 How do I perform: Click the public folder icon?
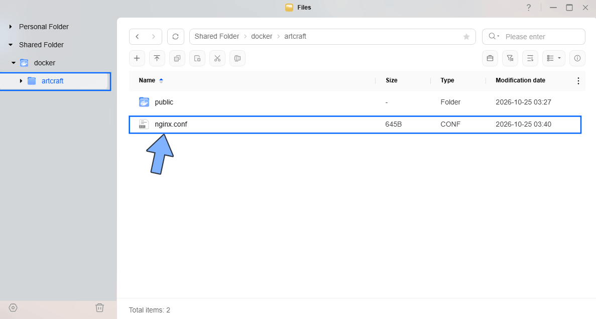coord(144,102)
